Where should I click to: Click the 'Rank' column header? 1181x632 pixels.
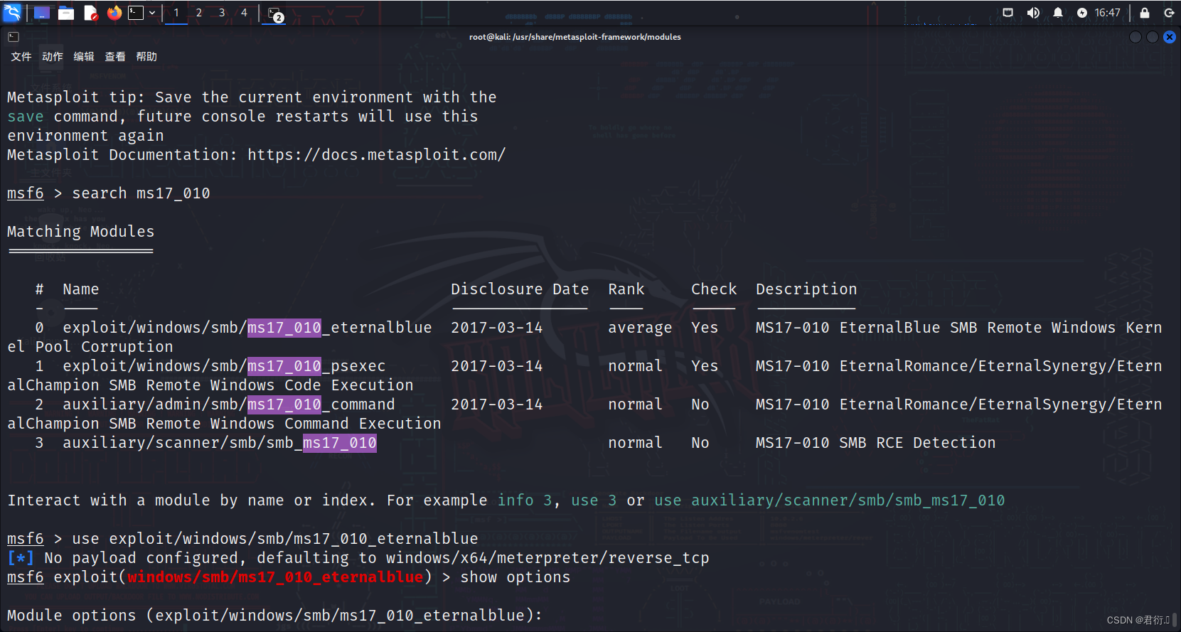click(x=626, y=289)
